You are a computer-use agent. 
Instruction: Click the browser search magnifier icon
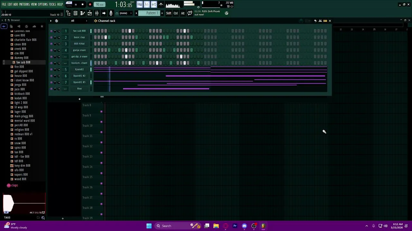click(43, 218)
